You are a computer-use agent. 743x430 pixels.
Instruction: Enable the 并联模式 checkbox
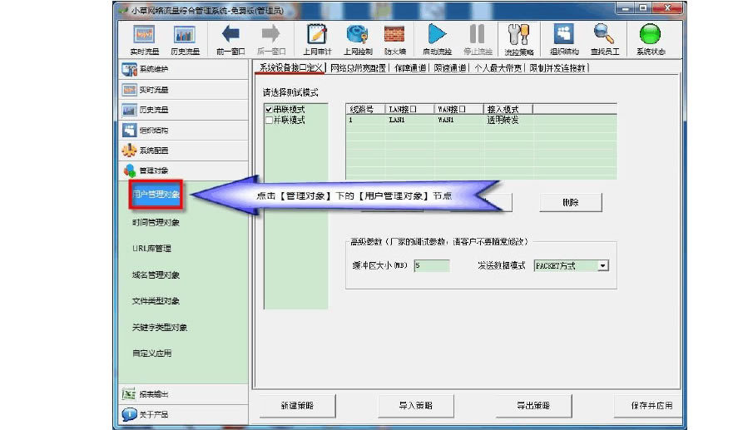[x=269, y=121]
